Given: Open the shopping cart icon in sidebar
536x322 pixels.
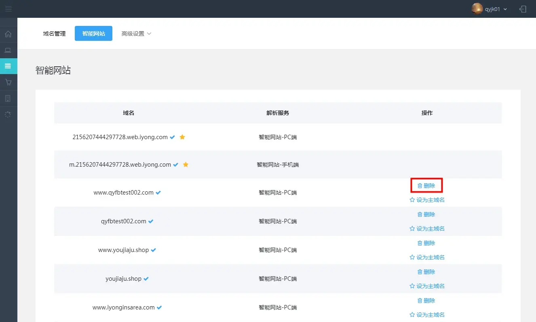Looking at the screenshot, I should tap(8, 82).
